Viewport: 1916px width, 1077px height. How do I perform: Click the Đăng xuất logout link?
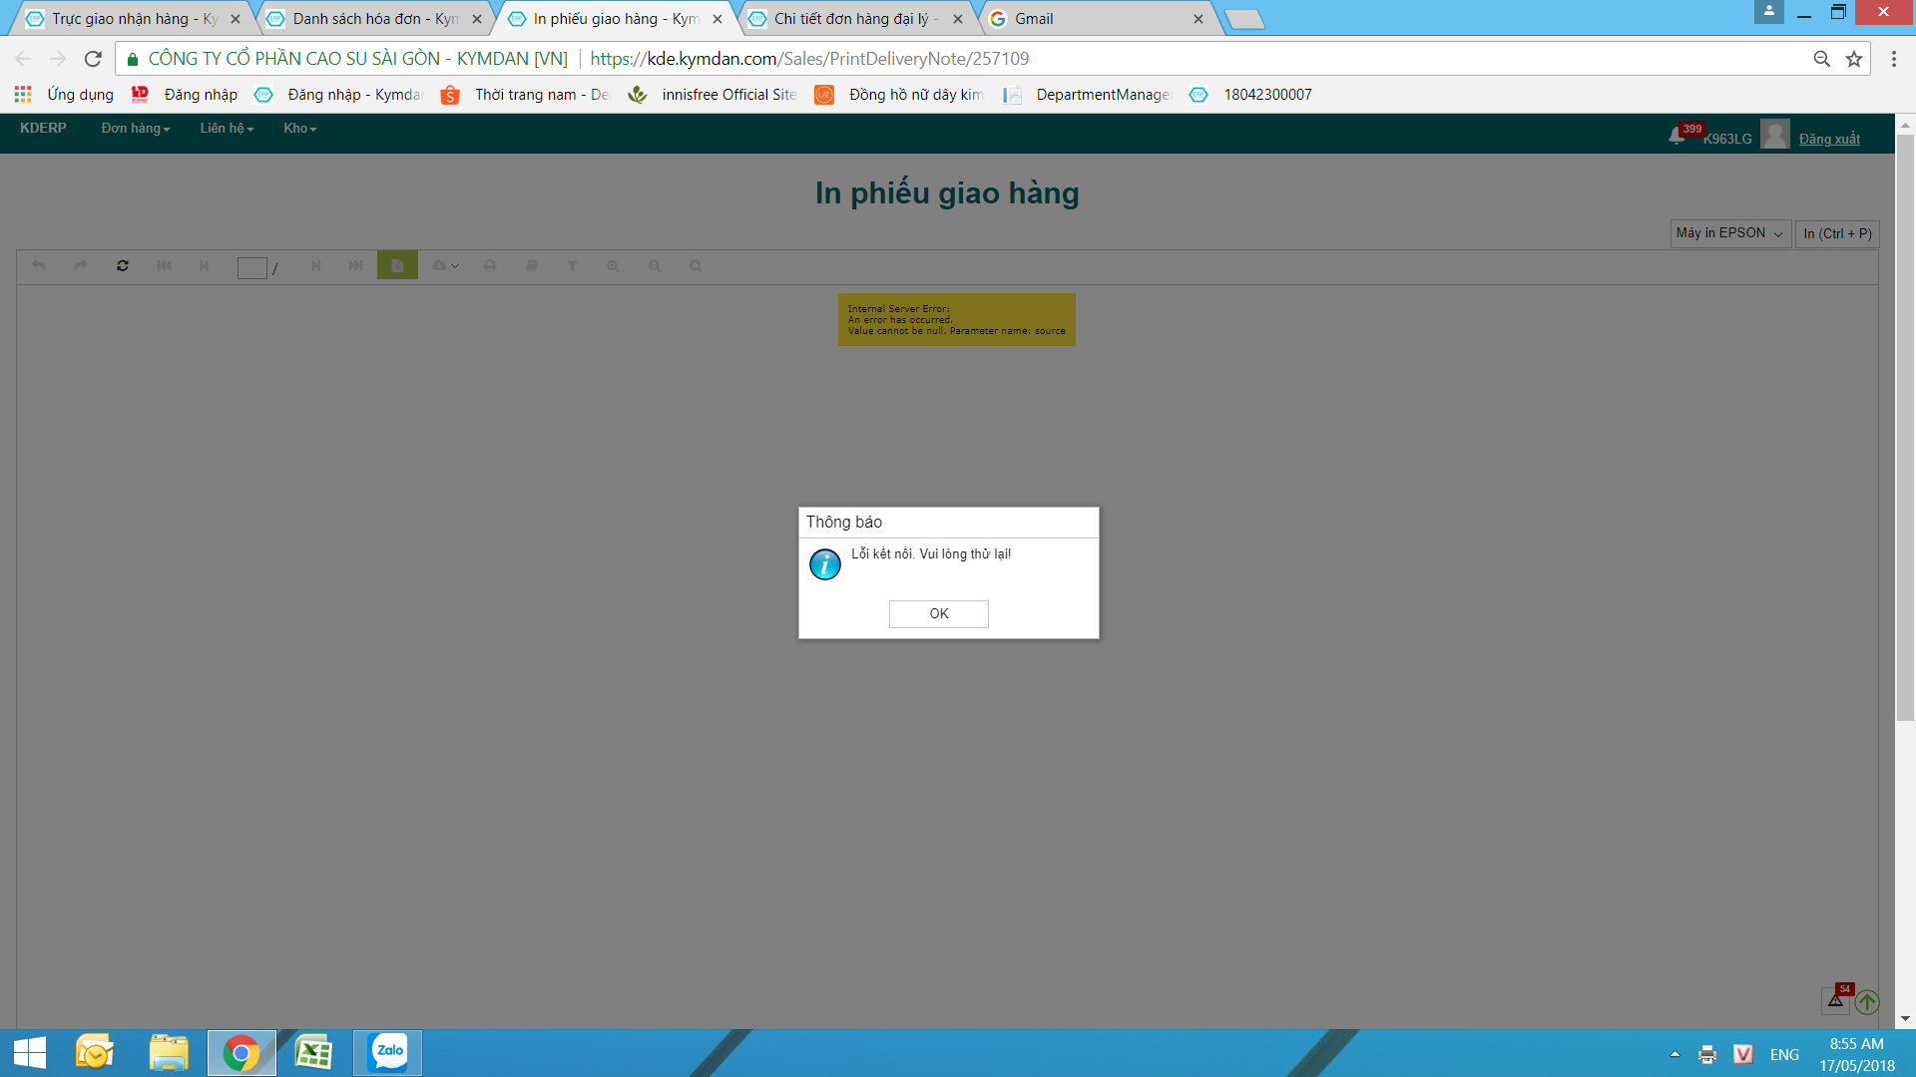click(x=1829, y=139)
